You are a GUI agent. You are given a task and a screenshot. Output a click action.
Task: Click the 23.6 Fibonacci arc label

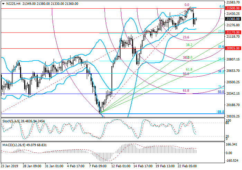click(186, 37)
